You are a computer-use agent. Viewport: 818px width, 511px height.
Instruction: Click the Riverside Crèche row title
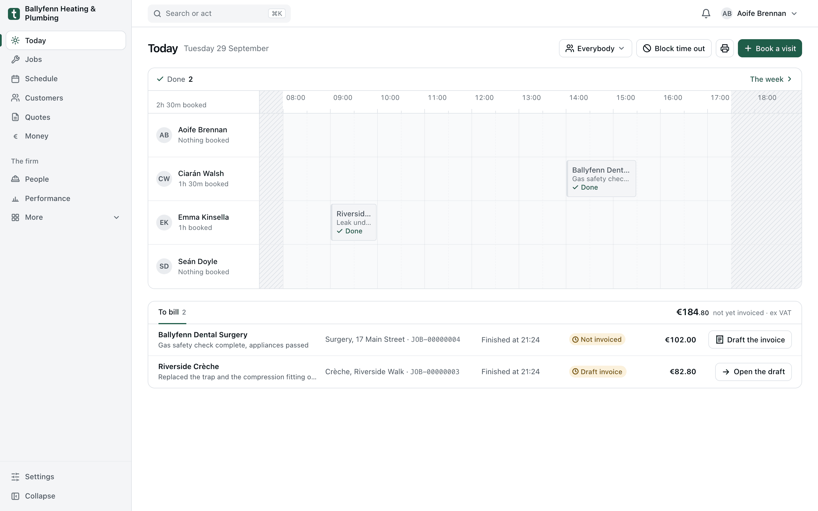[189, 366]
